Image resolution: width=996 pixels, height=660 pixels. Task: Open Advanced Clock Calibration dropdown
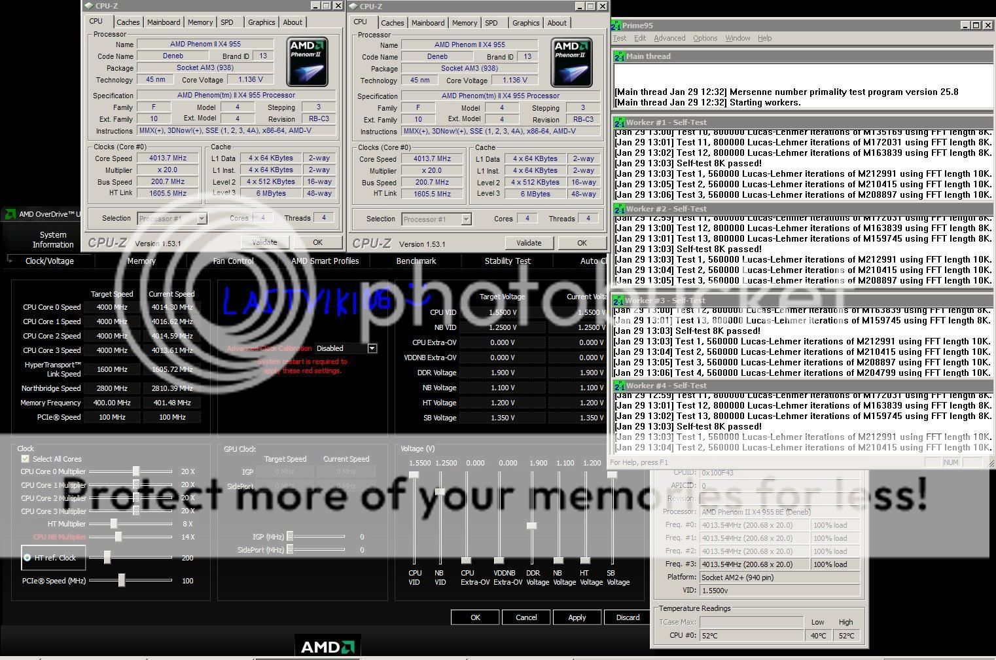(372, 348)
